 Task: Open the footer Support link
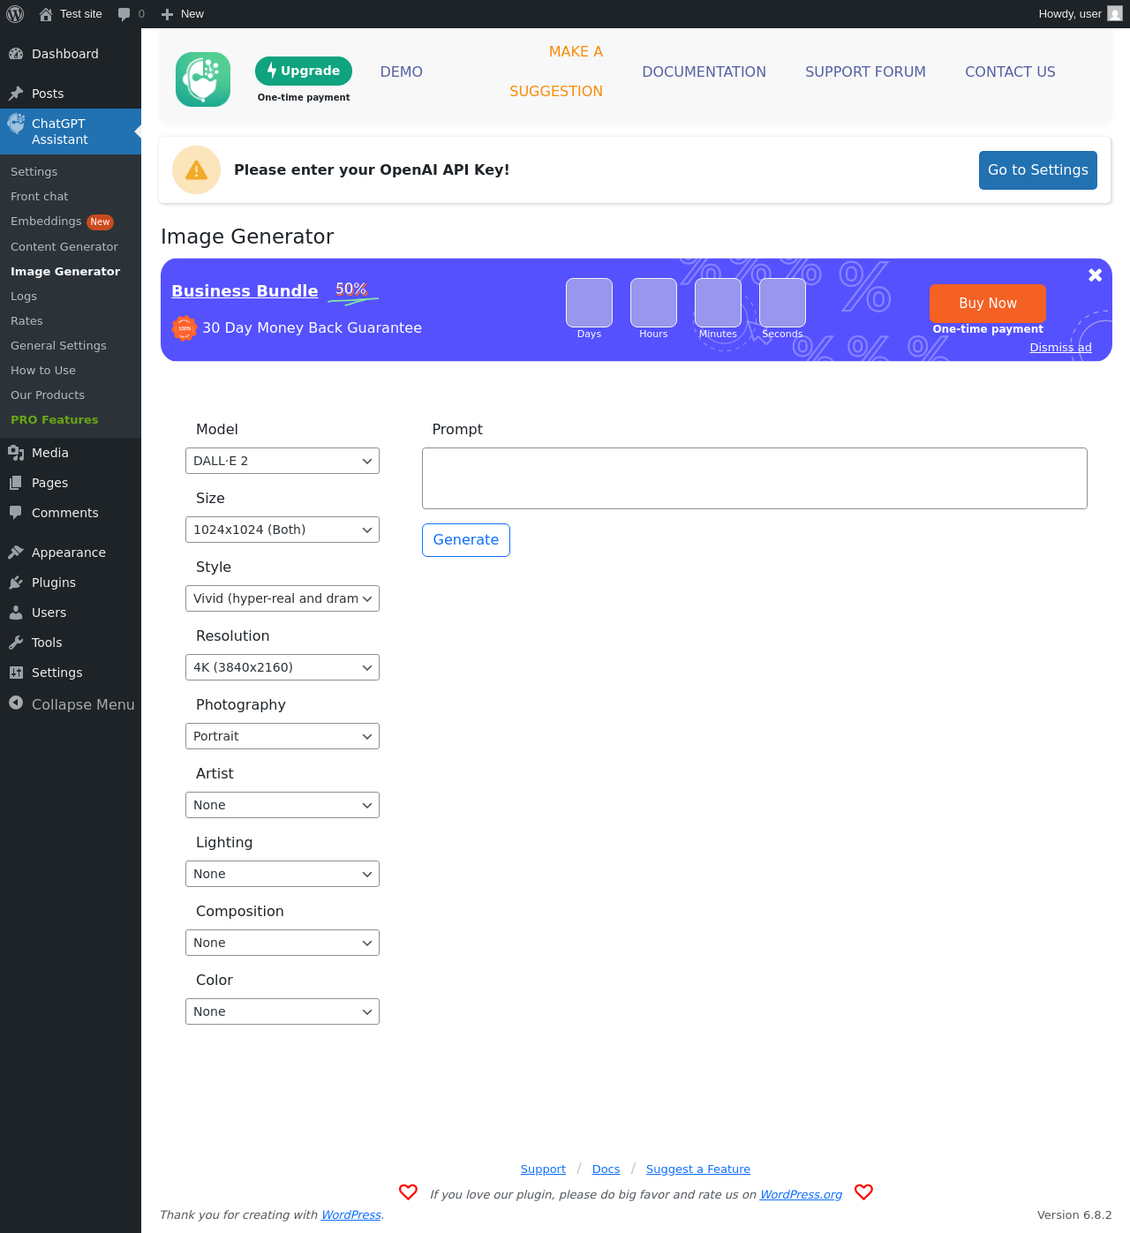click(543, 1169)
